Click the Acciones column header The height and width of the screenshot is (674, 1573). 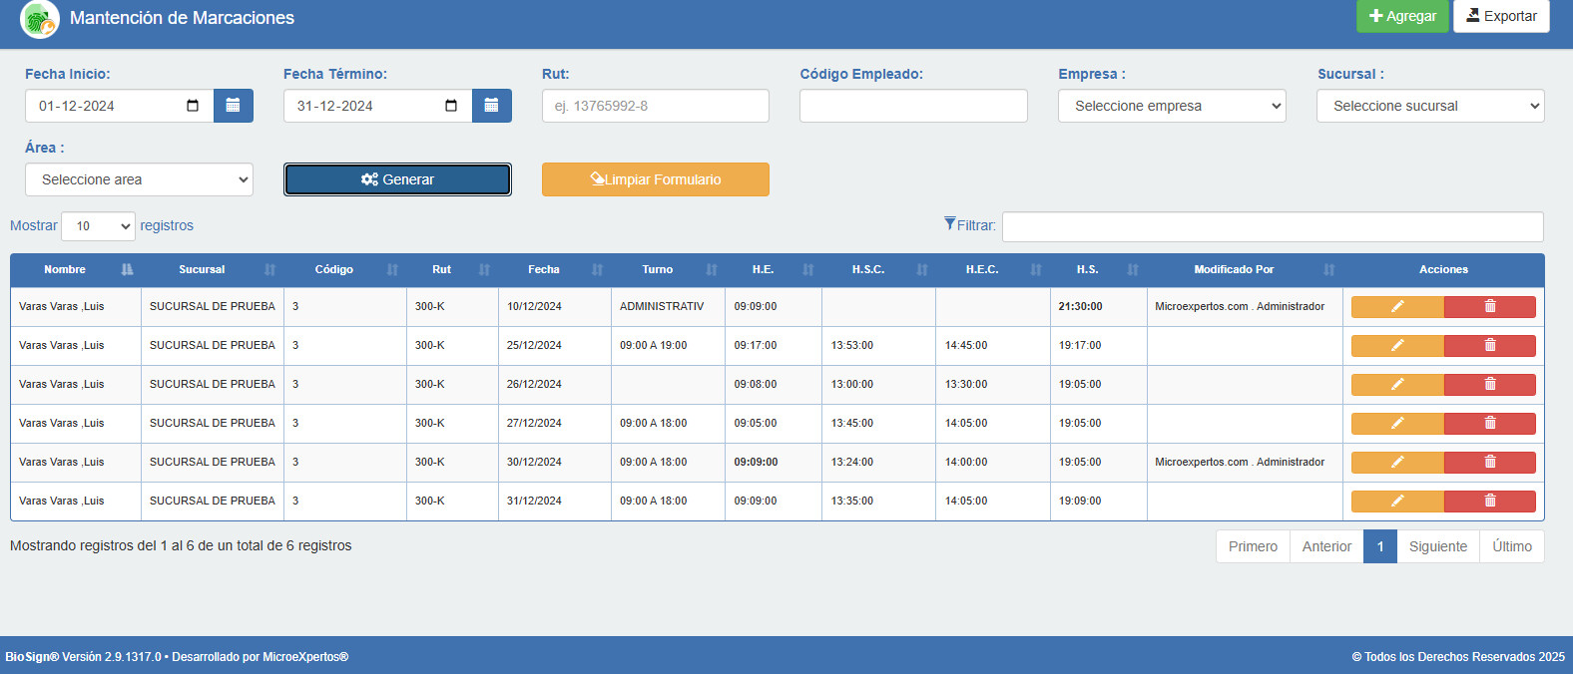click(x=1443, y=270)
